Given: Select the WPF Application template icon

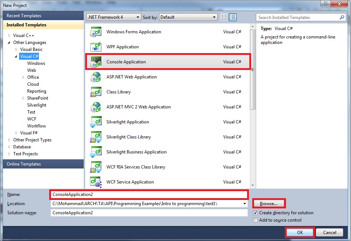Looking at the screenshot, I should (96, 47).
